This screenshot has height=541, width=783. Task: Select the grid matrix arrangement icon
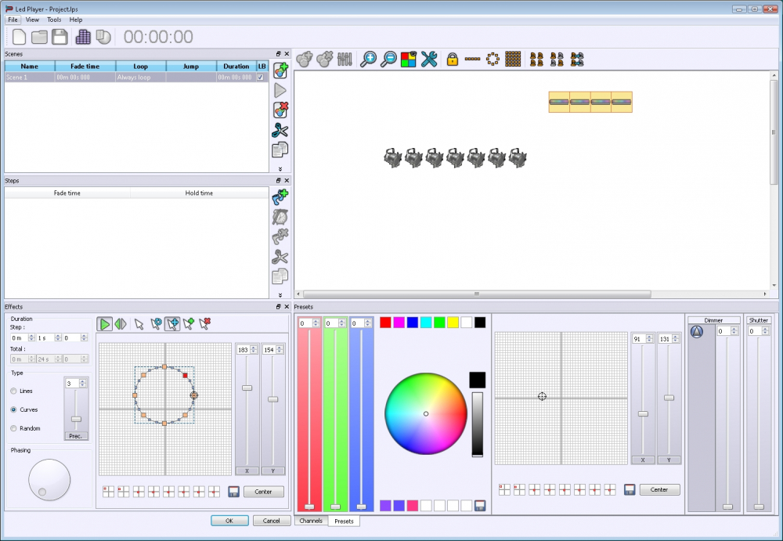point(513,59)
